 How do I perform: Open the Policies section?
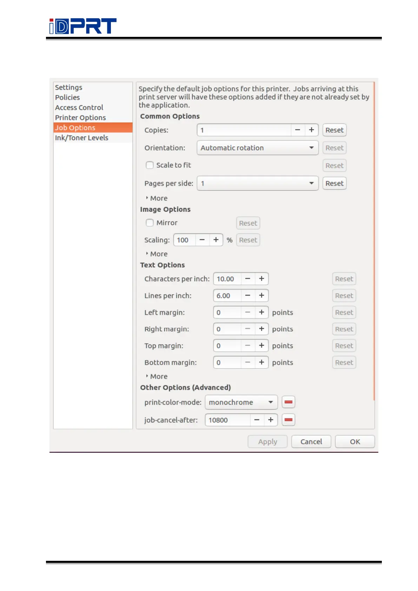[x=93, y=97]
